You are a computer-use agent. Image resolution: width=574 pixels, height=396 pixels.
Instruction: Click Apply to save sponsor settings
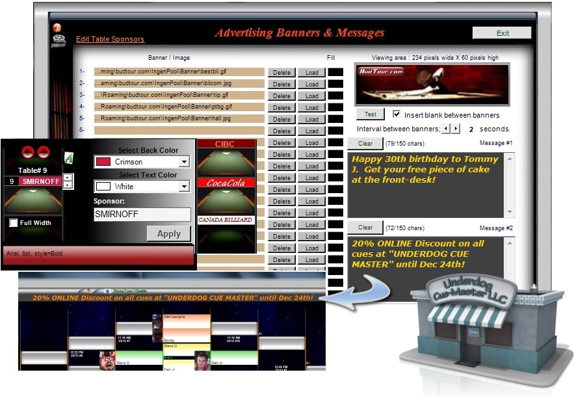tap(168, 233)
